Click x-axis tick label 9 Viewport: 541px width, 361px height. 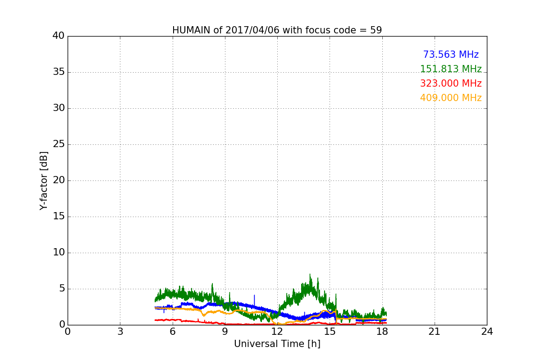point(225,332)
